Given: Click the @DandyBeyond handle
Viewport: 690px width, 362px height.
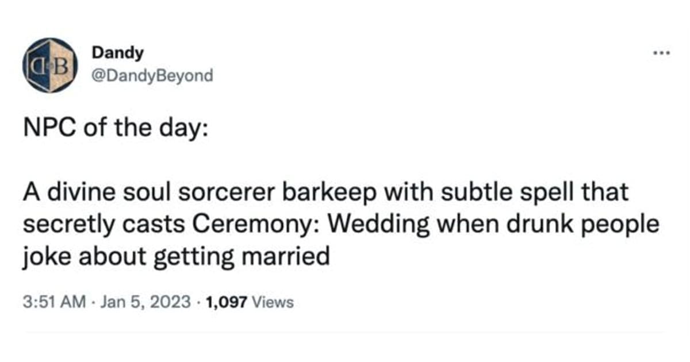Looking at the screenshot, I should pyautogui.click(x=152, y=75).
